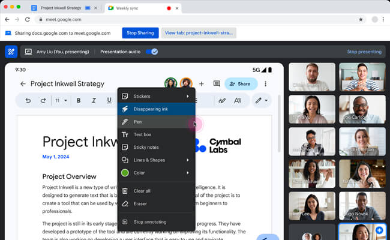Click the Lines & Shapes icon
The image size is (390, 240).
click(125, 160)
